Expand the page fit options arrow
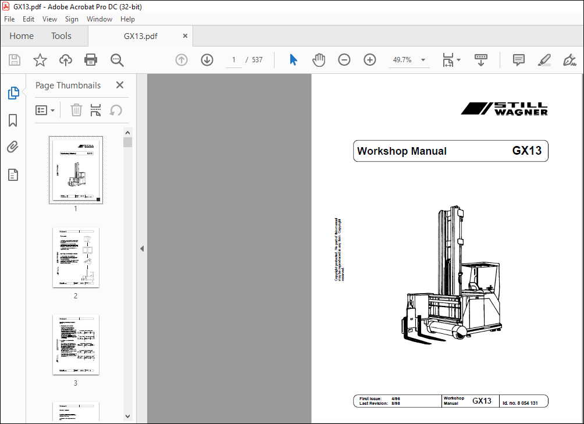584x424 pixels. click(458, 60)
